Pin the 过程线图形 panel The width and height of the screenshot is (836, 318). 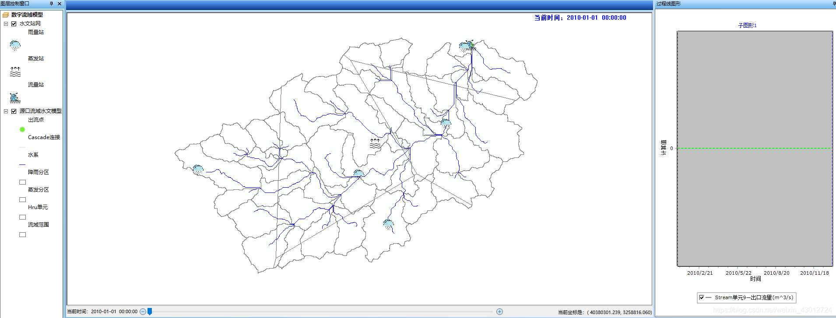pos(834,3)
